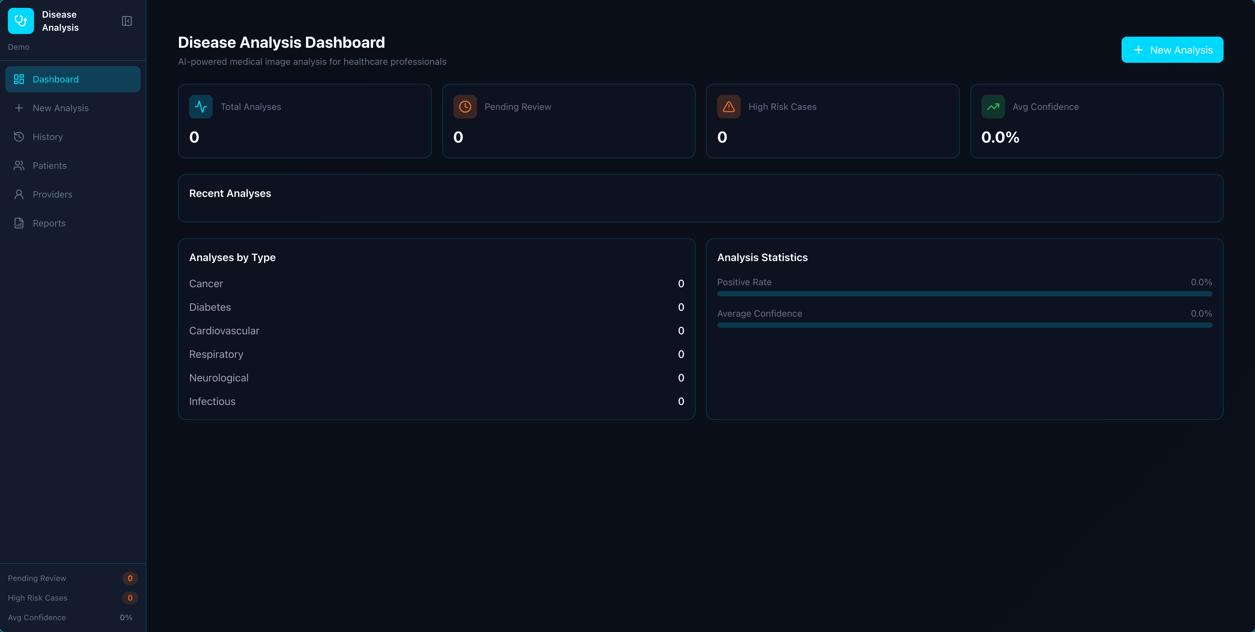The width and height of the screenshot is (1255, 632).
Task: Click the Analyses by Type heading
Action: point(232,257)
